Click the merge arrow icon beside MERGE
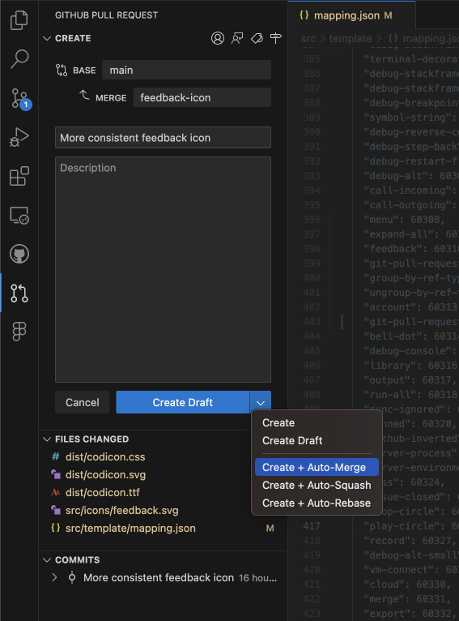This screenshot has width=459, height=621. [x=84, y=95]
